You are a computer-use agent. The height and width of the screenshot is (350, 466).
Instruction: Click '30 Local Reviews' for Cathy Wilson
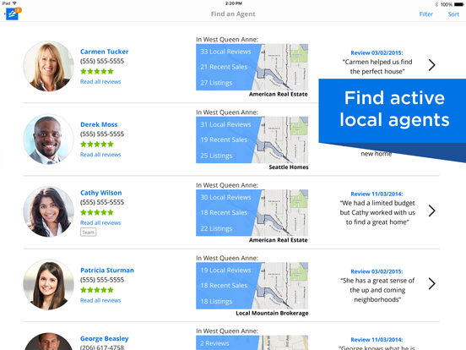pos(225,197)
